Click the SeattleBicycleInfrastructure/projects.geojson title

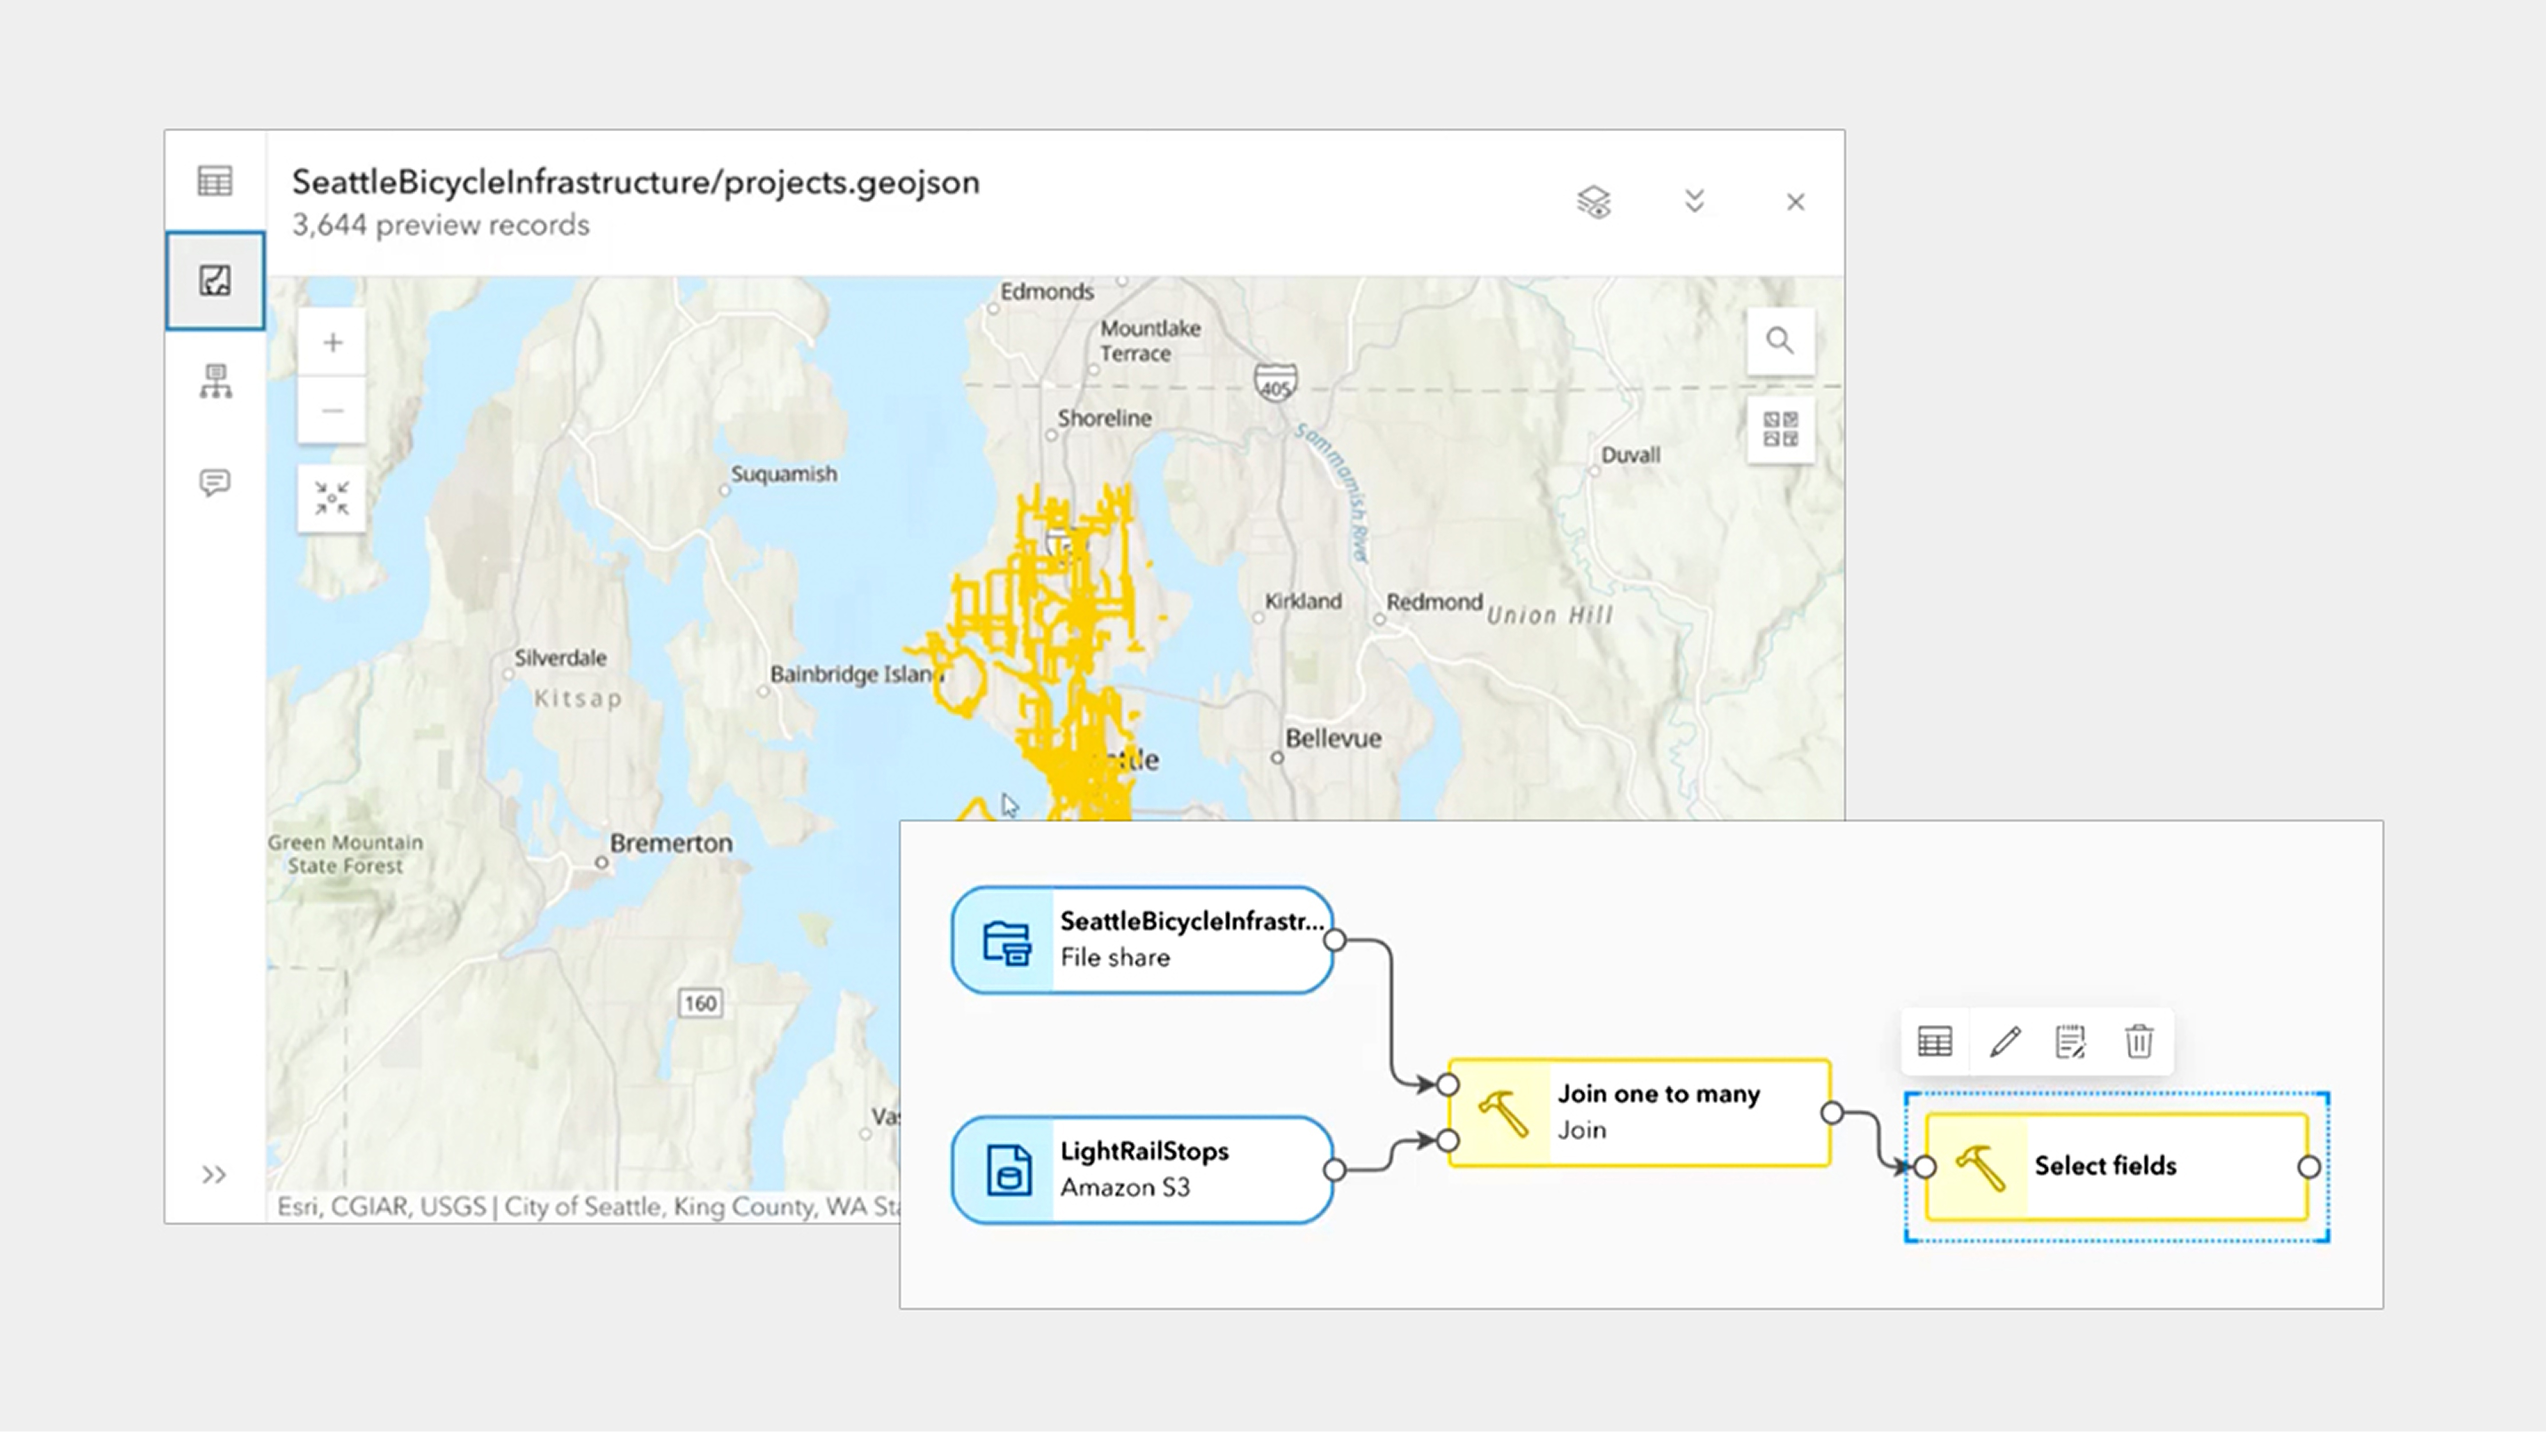coord(636,182)
